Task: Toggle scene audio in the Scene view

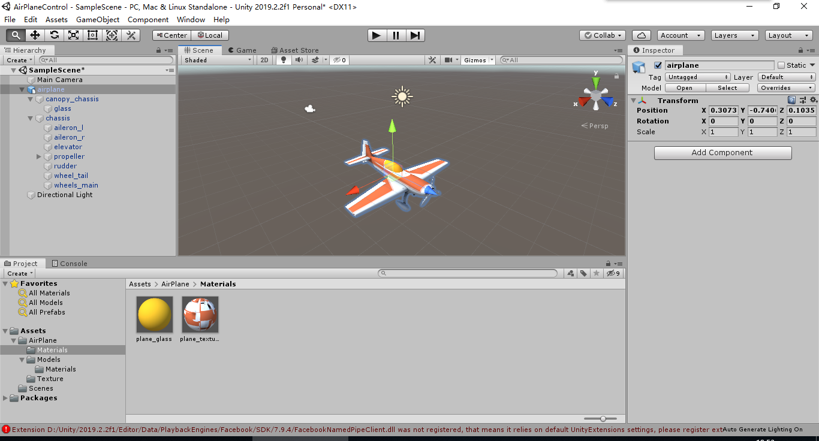Action: coord(299,60)
